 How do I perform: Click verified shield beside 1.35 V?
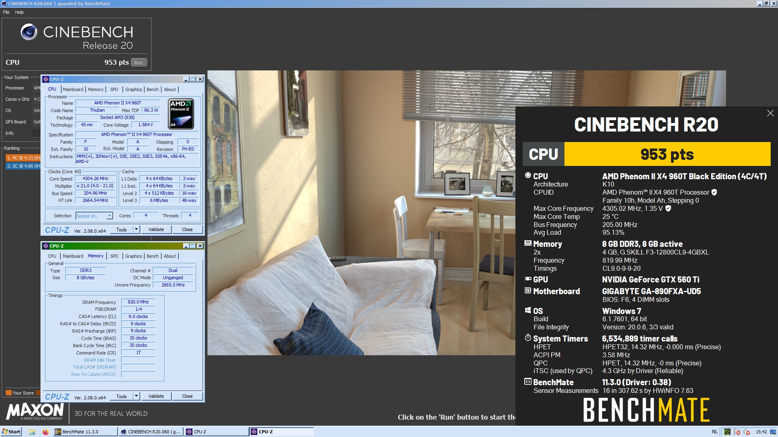pyautogui.click(x=668, y=209)
